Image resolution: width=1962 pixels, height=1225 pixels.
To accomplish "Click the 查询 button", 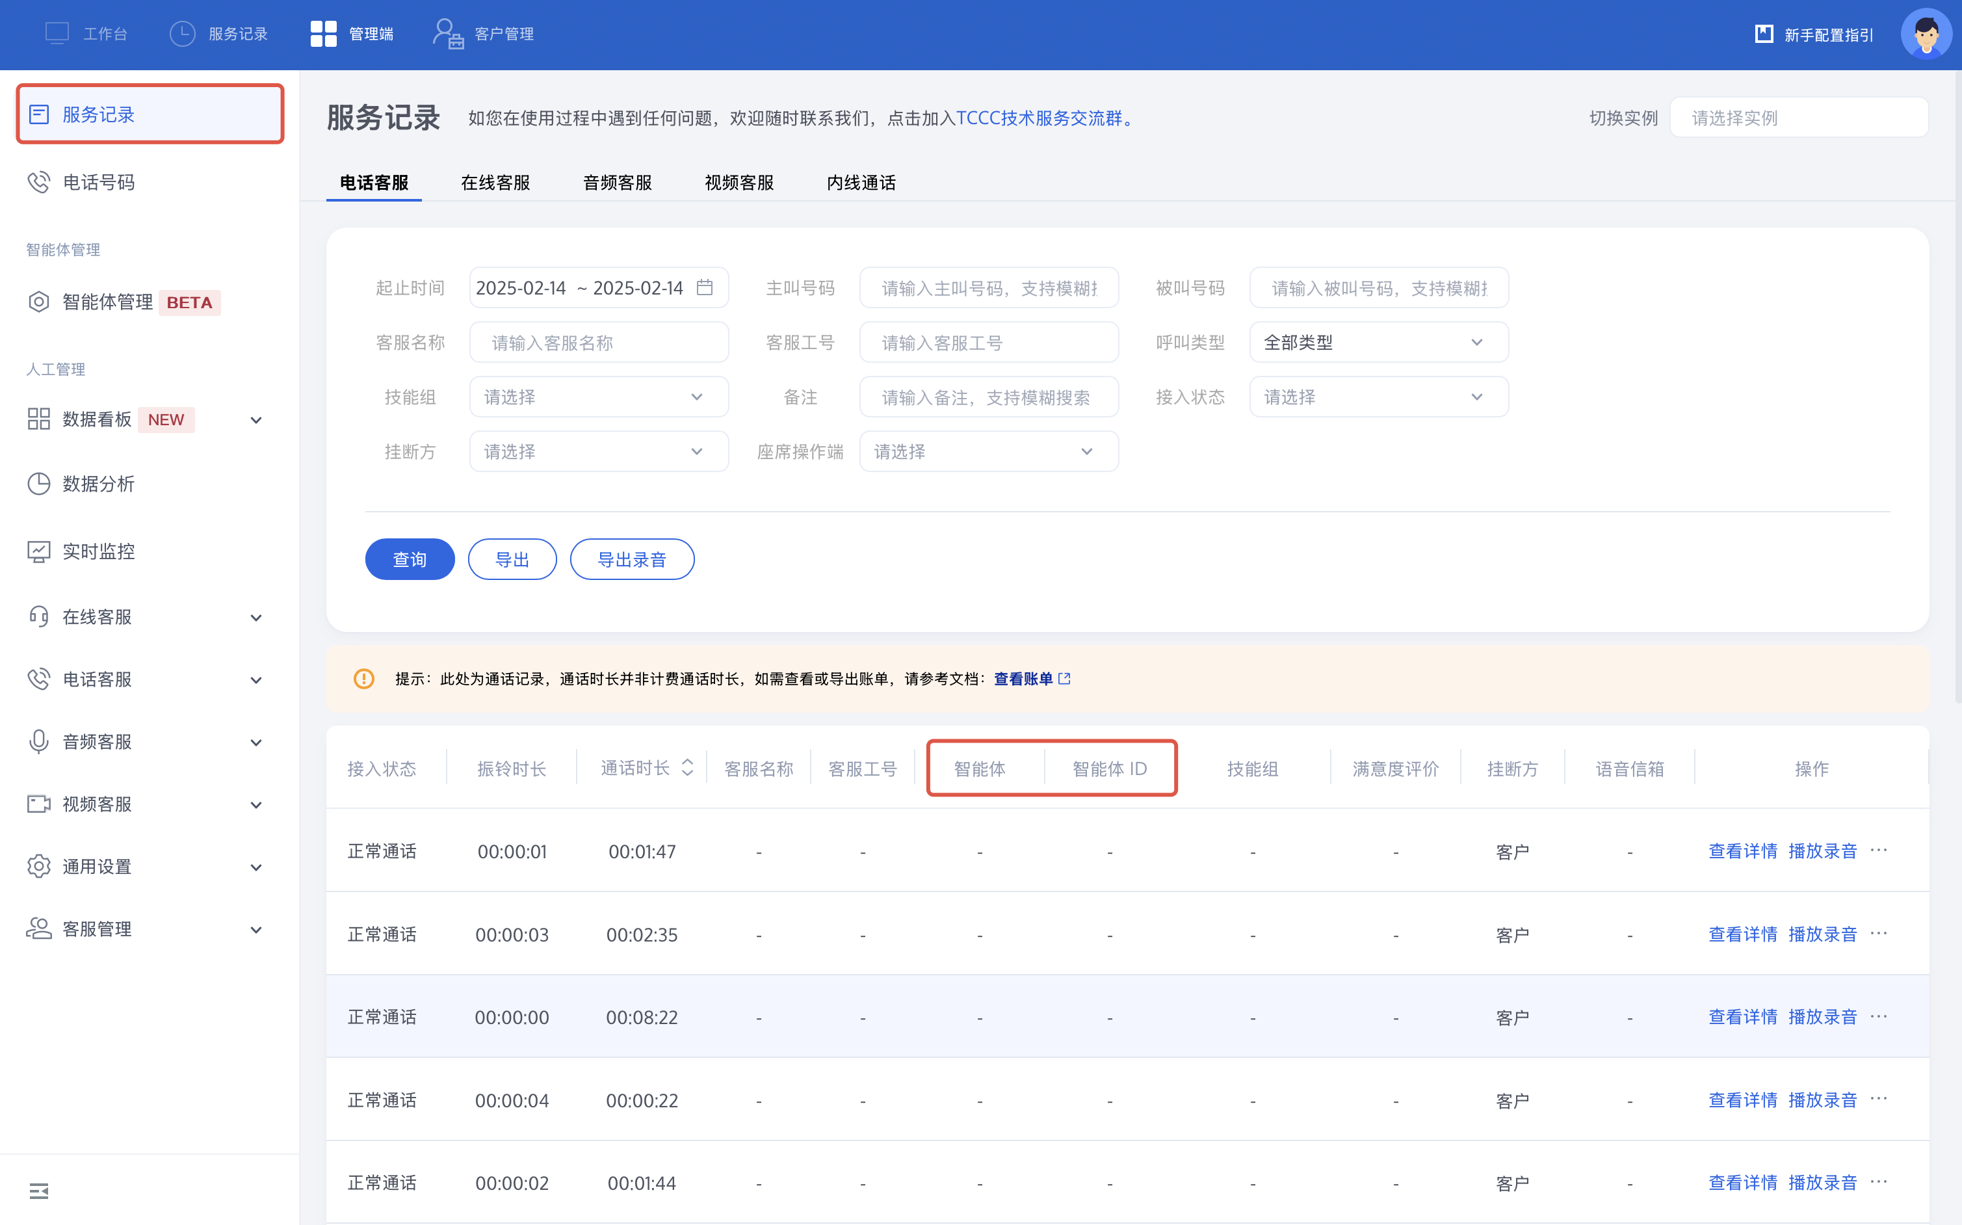I will (409, 559).
